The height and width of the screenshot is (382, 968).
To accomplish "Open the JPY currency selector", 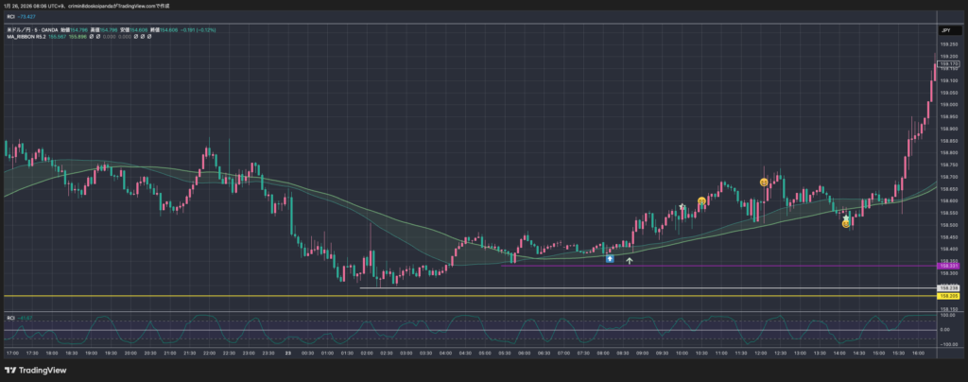I will tap(944, 31).
